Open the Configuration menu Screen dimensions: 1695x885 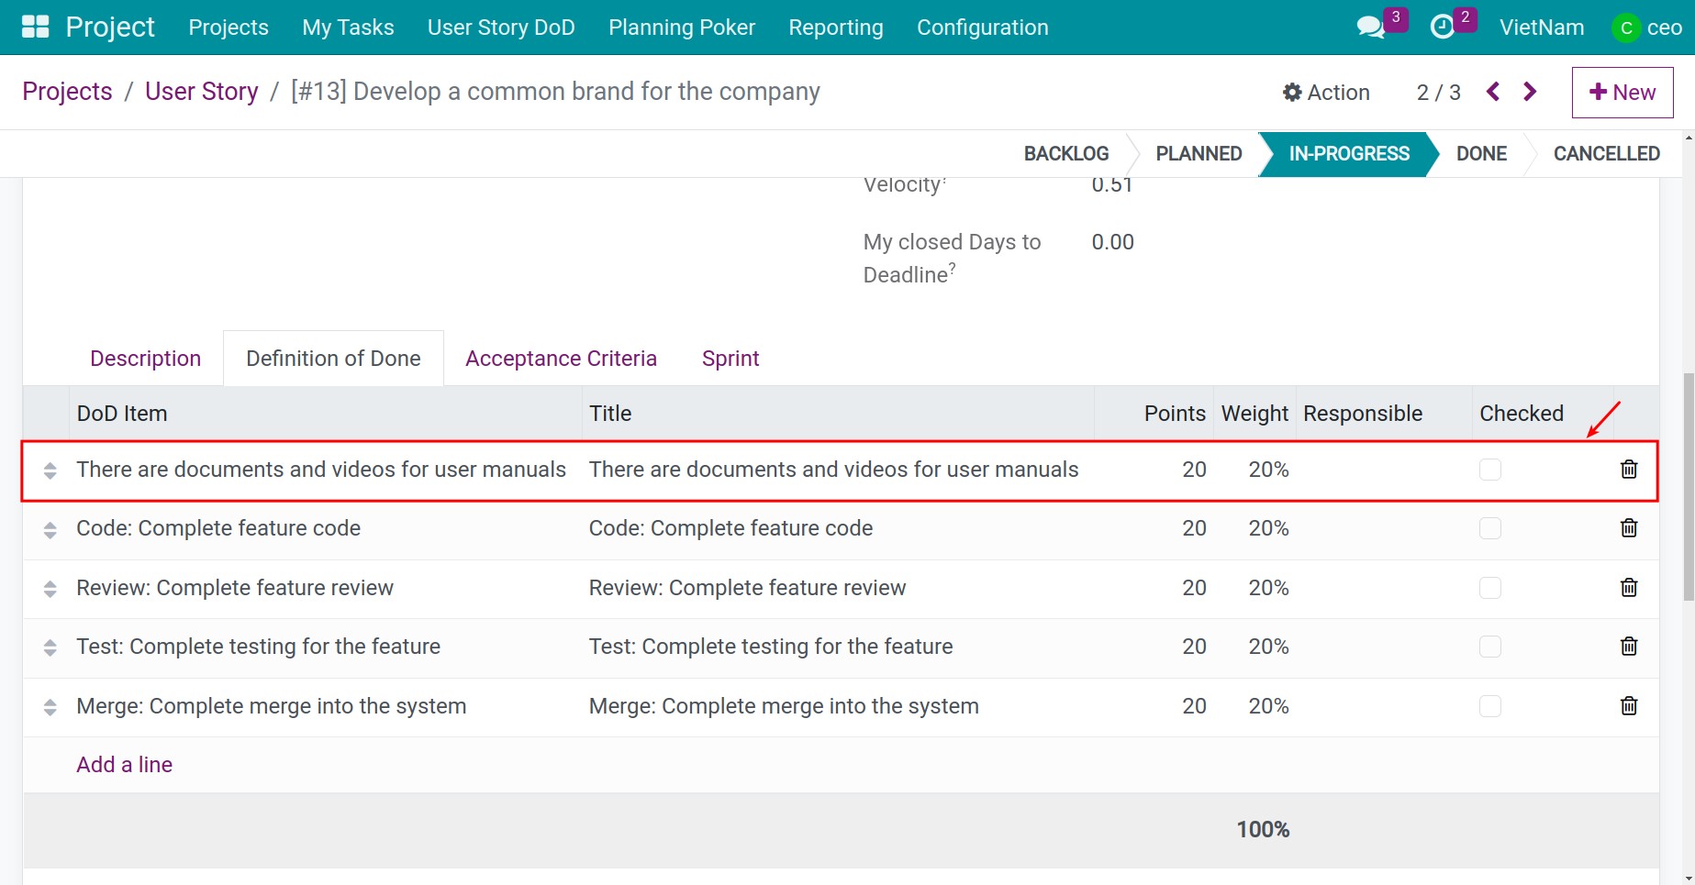pos(983,28)
